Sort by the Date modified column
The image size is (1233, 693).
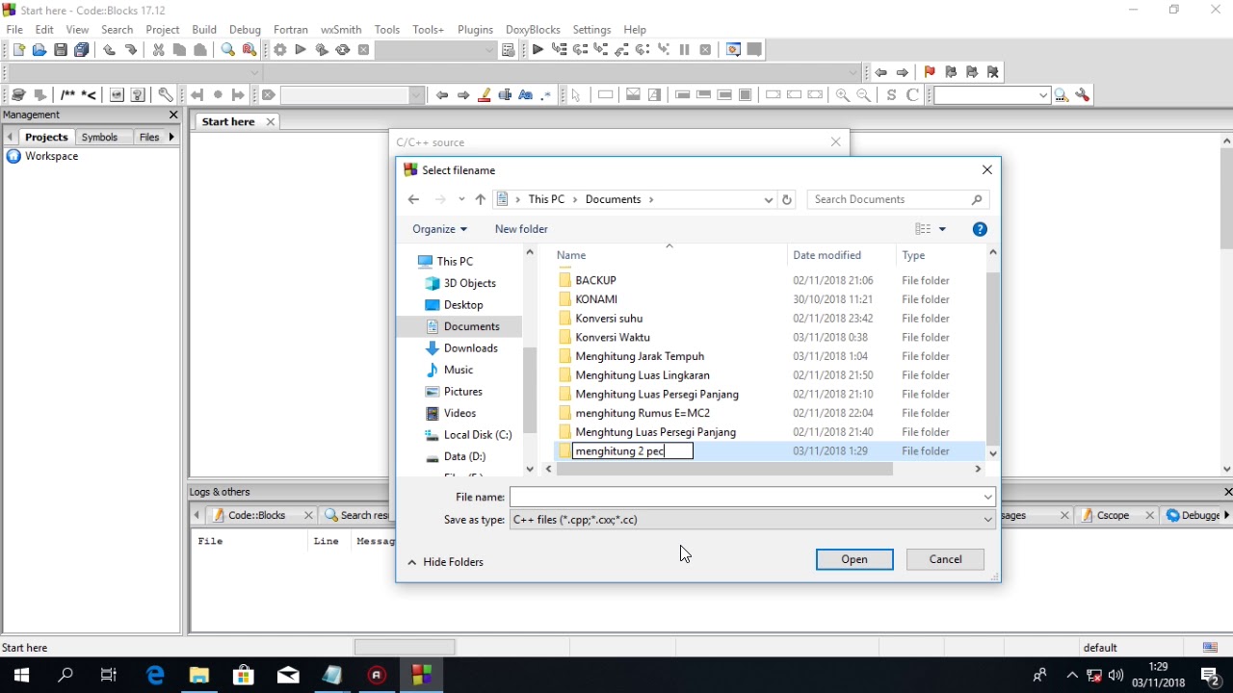pos(827,255)
